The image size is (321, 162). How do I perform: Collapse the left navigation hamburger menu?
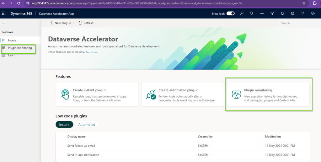[x=3, y=23]
